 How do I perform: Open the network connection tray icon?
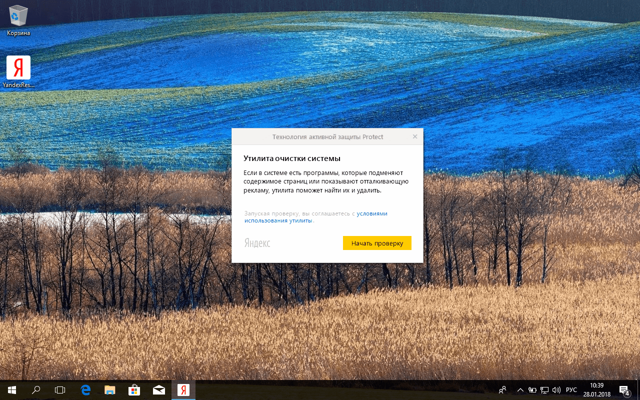544,390
